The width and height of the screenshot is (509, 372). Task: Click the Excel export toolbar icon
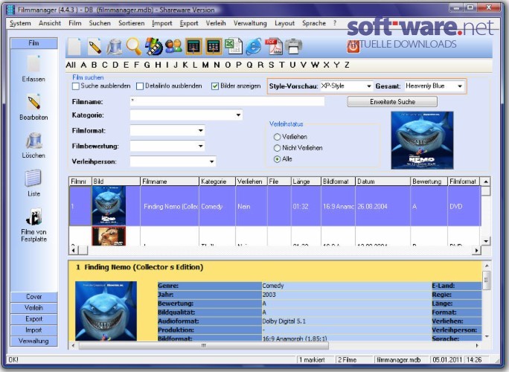(234, 47)
